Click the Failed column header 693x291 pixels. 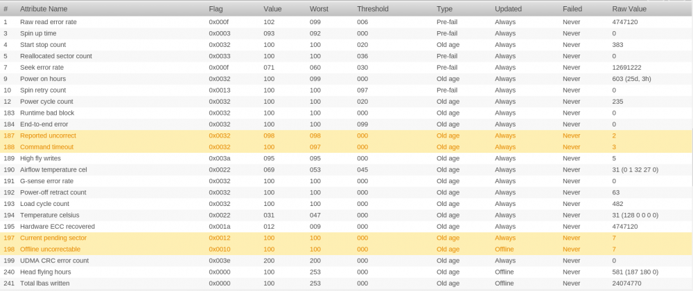572,9
